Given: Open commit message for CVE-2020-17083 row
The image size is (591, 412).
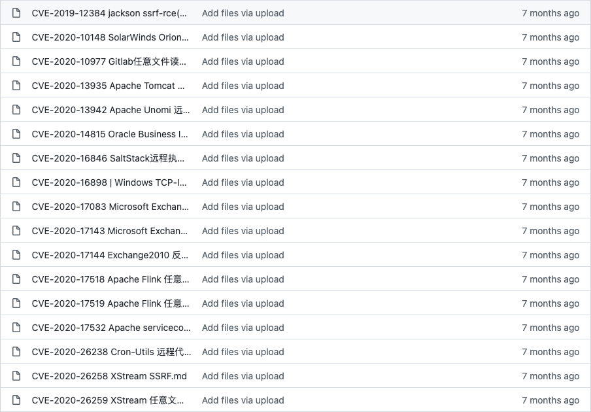Looking at the screenshot, I should click(x=243, y=207).
